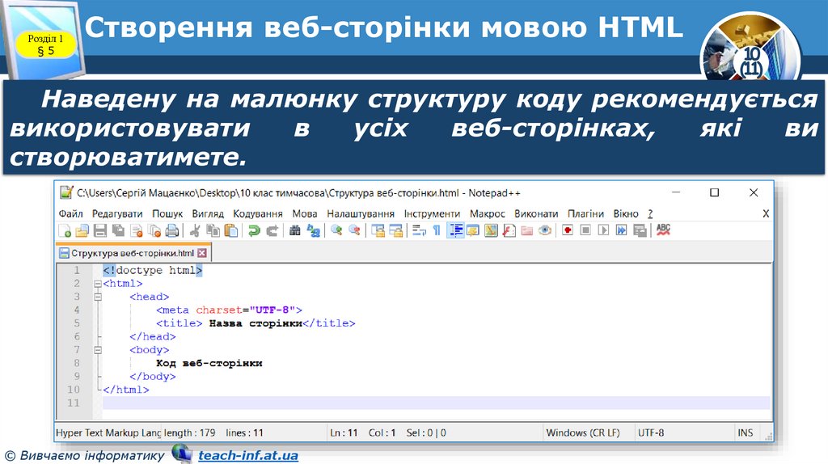Collapse the <head> fold marker on line 3

click(x=98, y=297)
